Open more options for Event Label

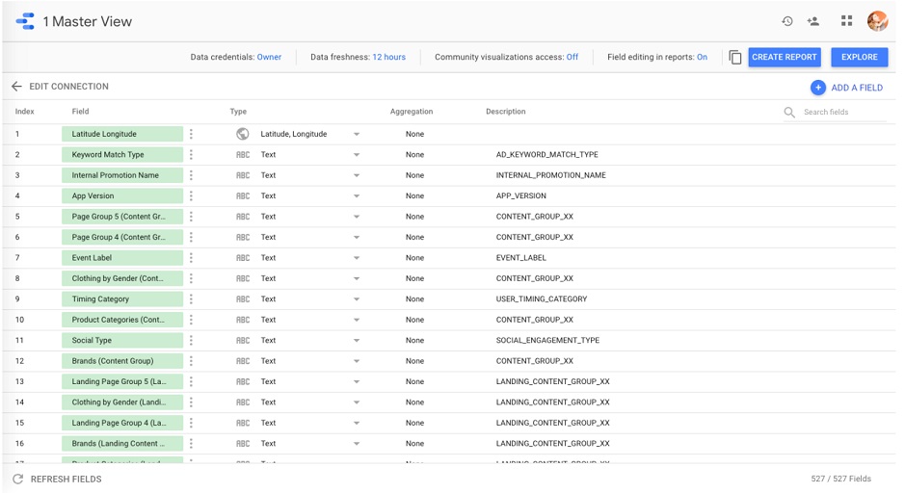(x=191, y=258)
